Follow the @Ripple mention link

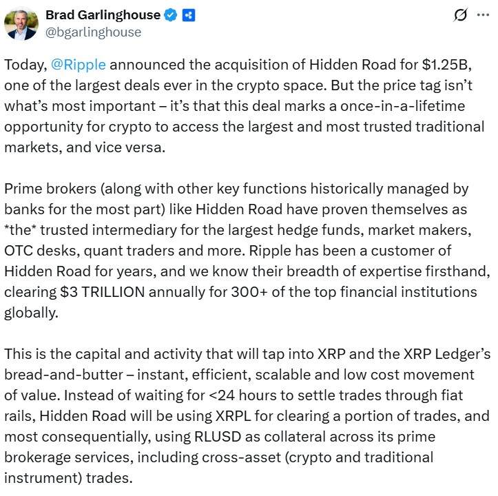[x=79, y=65]
